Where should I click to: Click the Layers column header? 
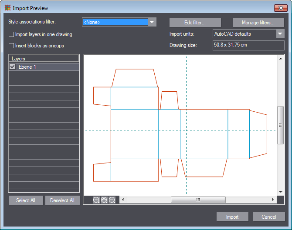[44, 58]
